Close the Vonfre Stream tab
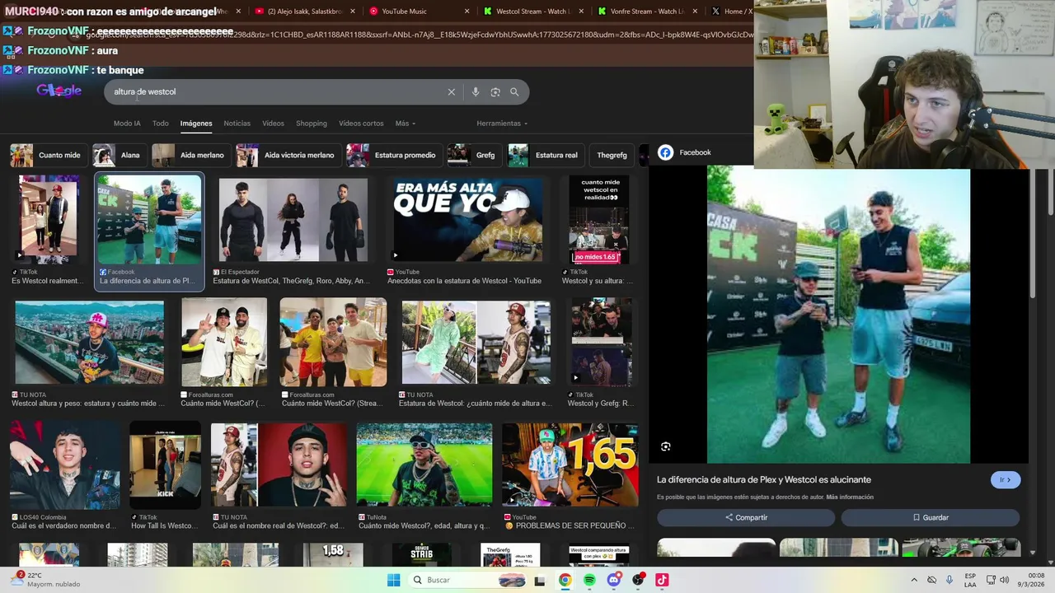 pos(695,12)
